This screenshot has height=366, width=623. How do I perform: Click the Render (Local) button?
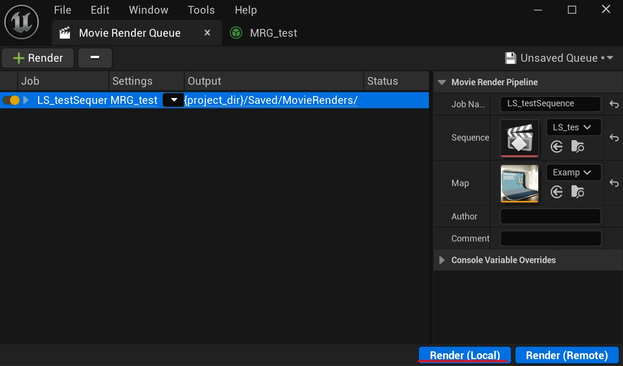[464, 355]
